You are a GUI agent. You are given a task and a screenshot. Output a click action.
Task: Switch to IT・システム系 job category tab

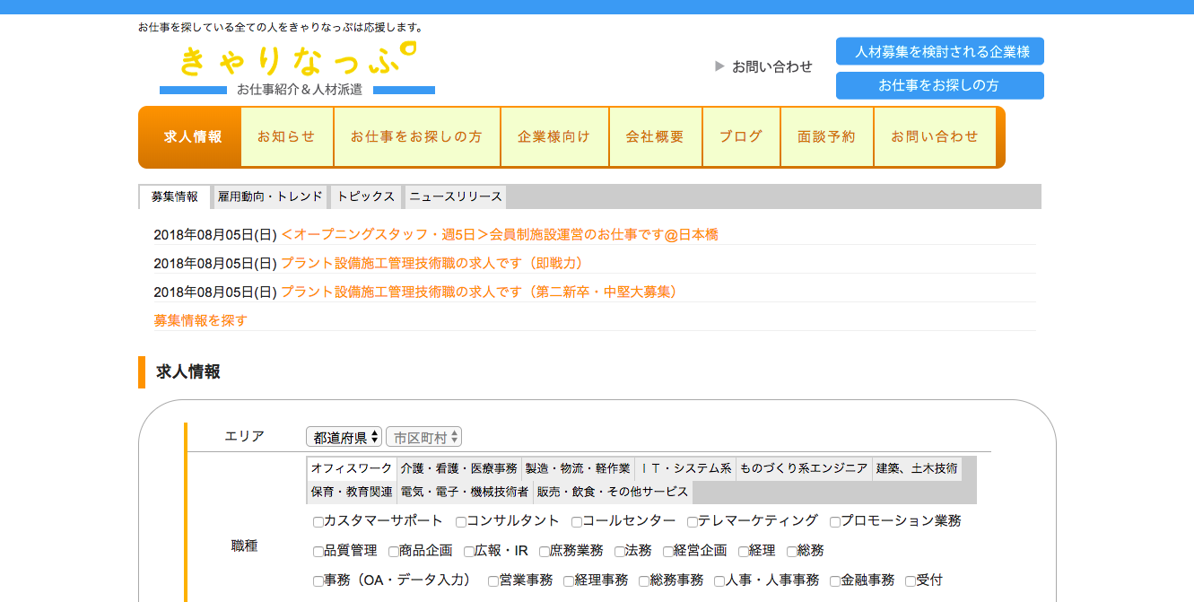(686, 468)
